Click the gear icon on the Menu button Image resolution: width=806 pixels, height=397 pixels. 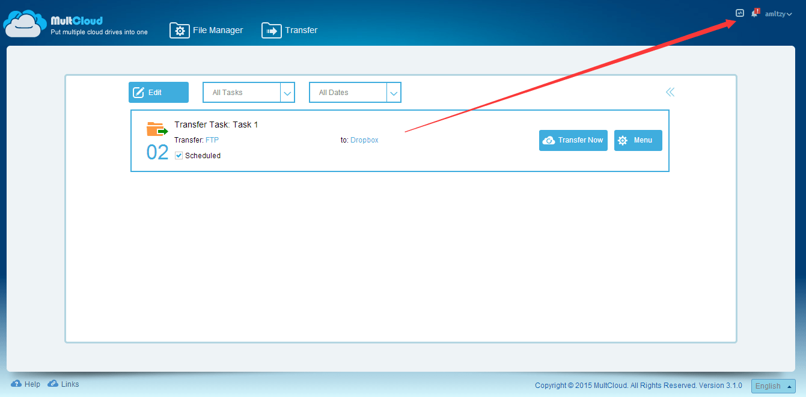(x=623, y=140)
